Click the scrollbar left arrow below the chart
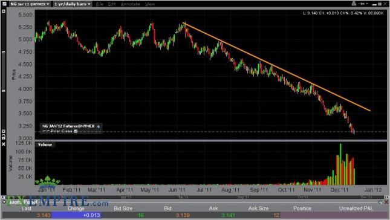Viewport: 390px width, 220px height. 3,197
